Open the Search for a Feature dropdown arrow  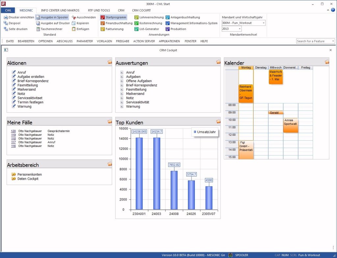pyautogui.click(x=333, y=41)
